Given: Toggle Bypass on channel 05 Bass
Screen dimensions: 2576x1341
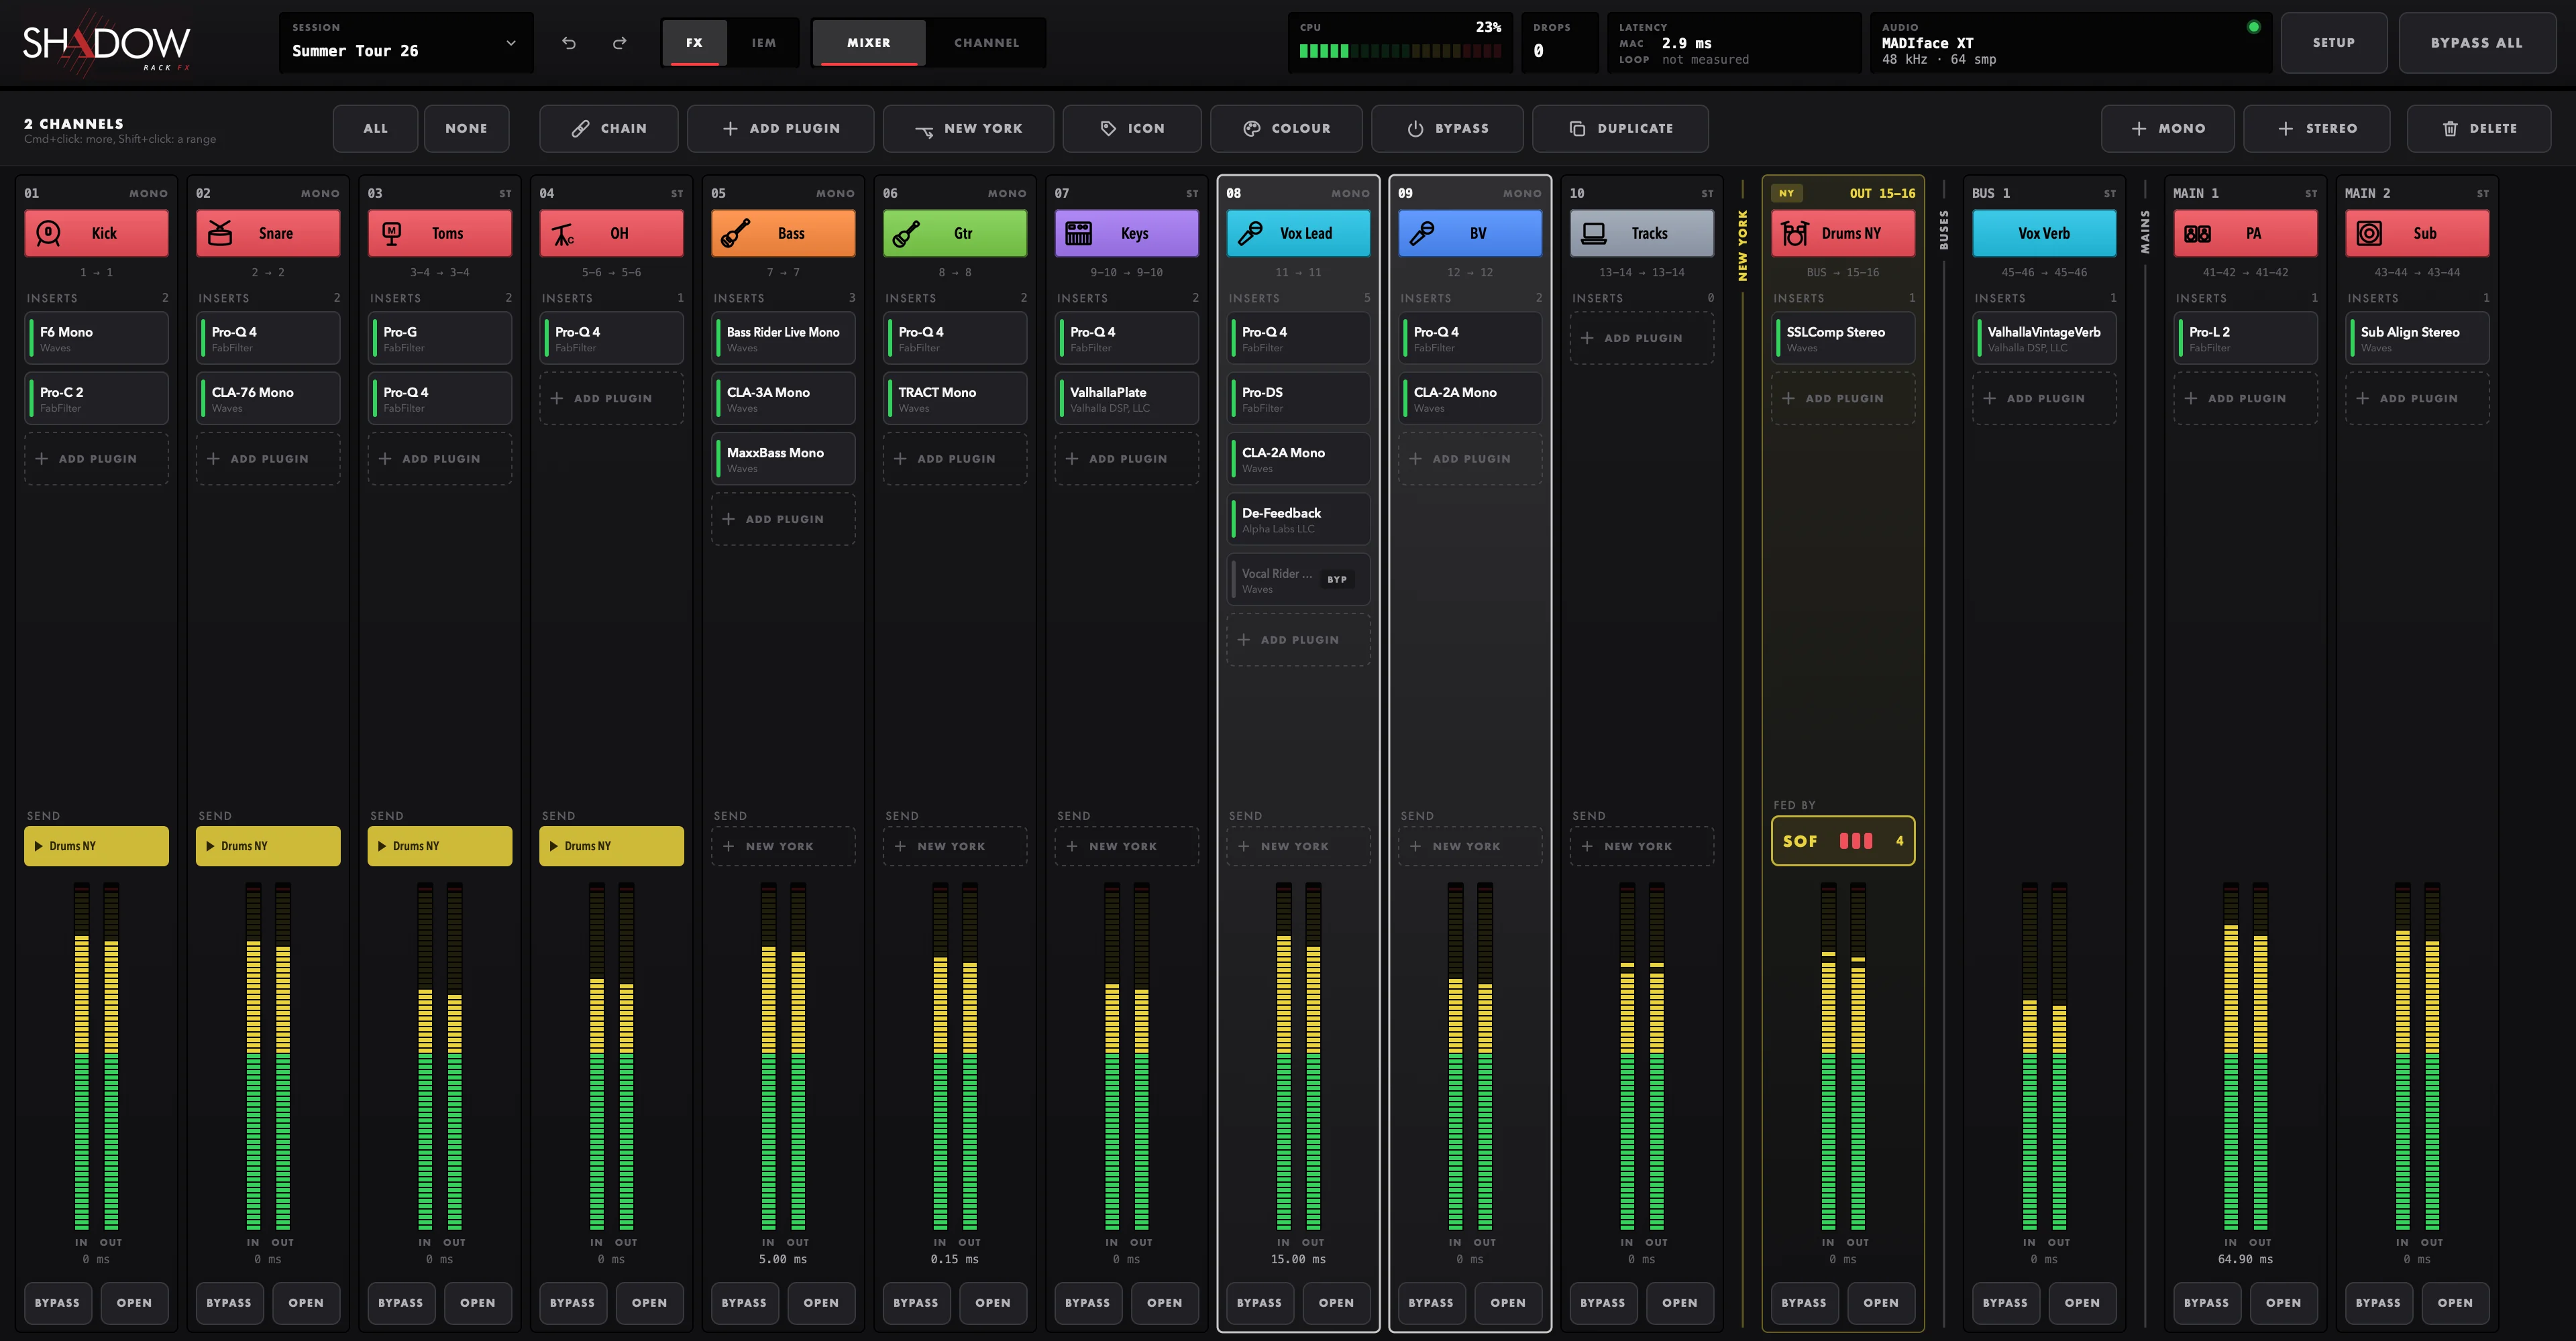Looking at the screenshot, I should [744, 1302].
